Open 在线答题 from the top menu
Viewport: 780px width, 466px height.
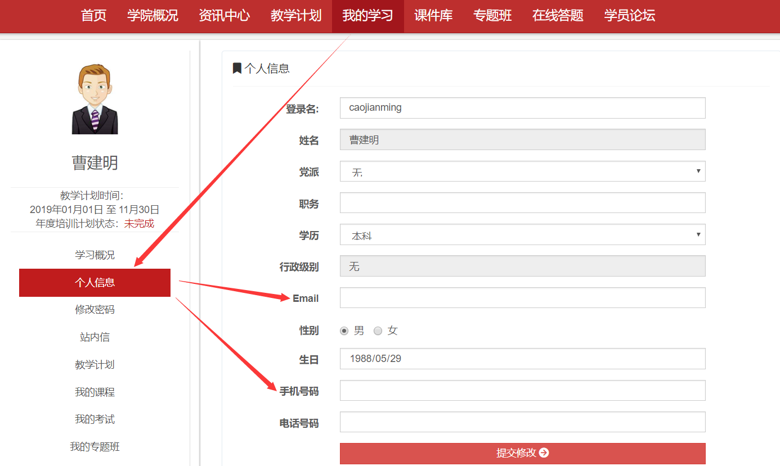[557, 16]
